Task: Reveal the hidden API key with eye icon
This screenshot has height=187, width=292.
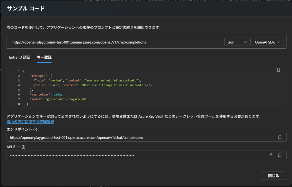Action: pyautogui.click(x=271, y=155)
